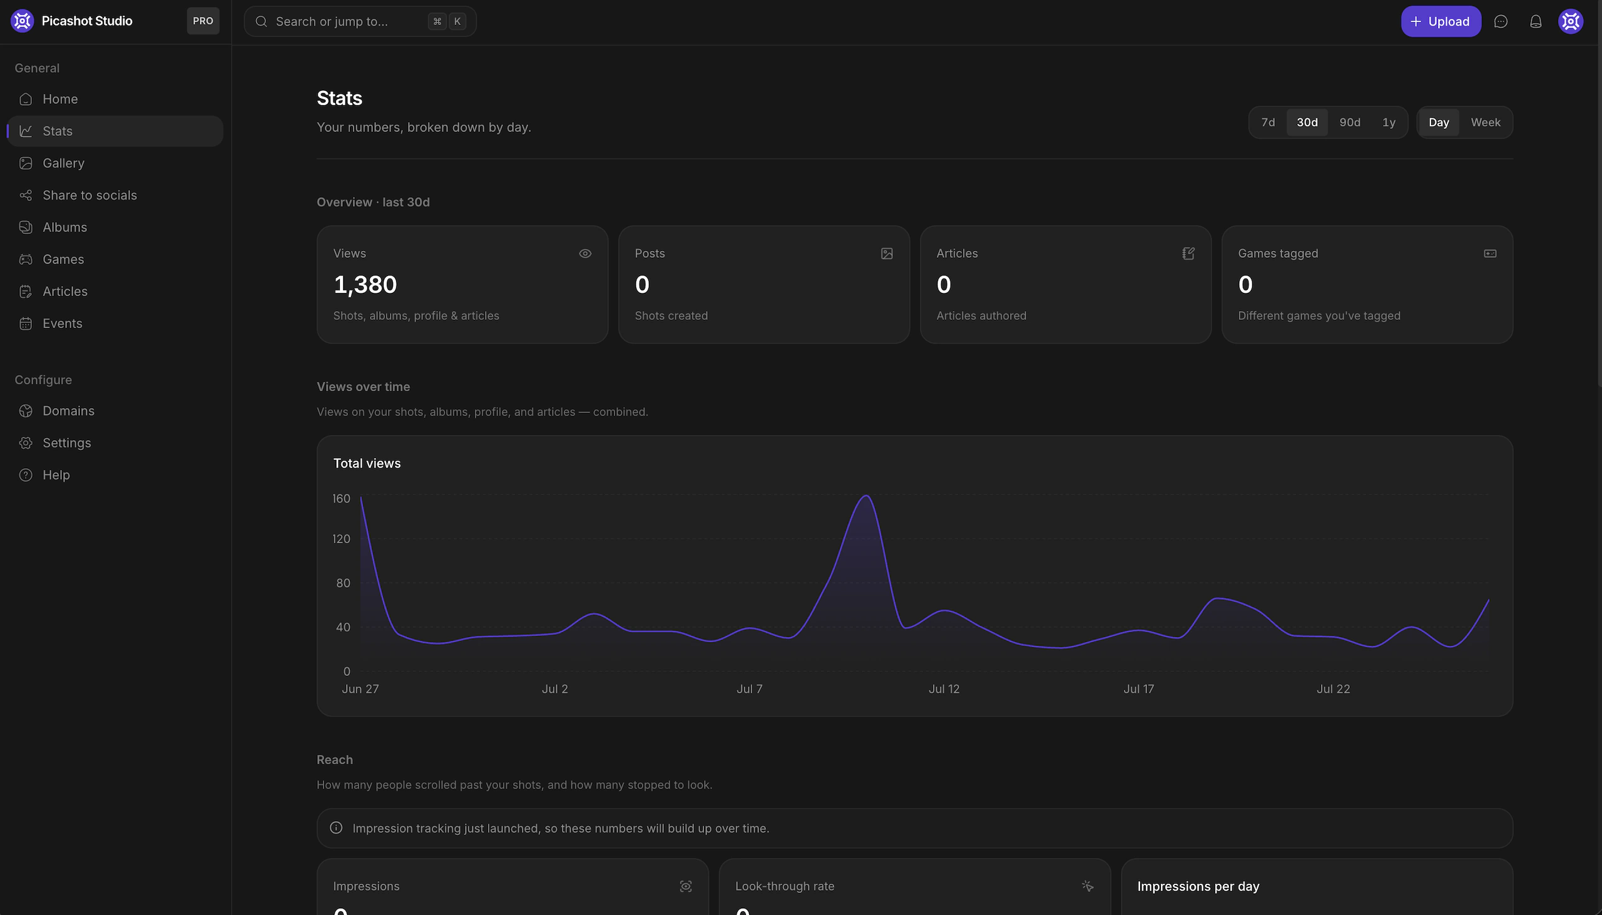Open Settings page

coord(115,443)
